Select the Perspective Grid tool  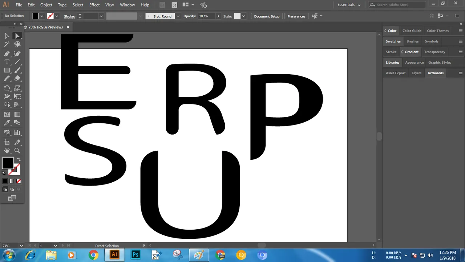click(17, 105)
